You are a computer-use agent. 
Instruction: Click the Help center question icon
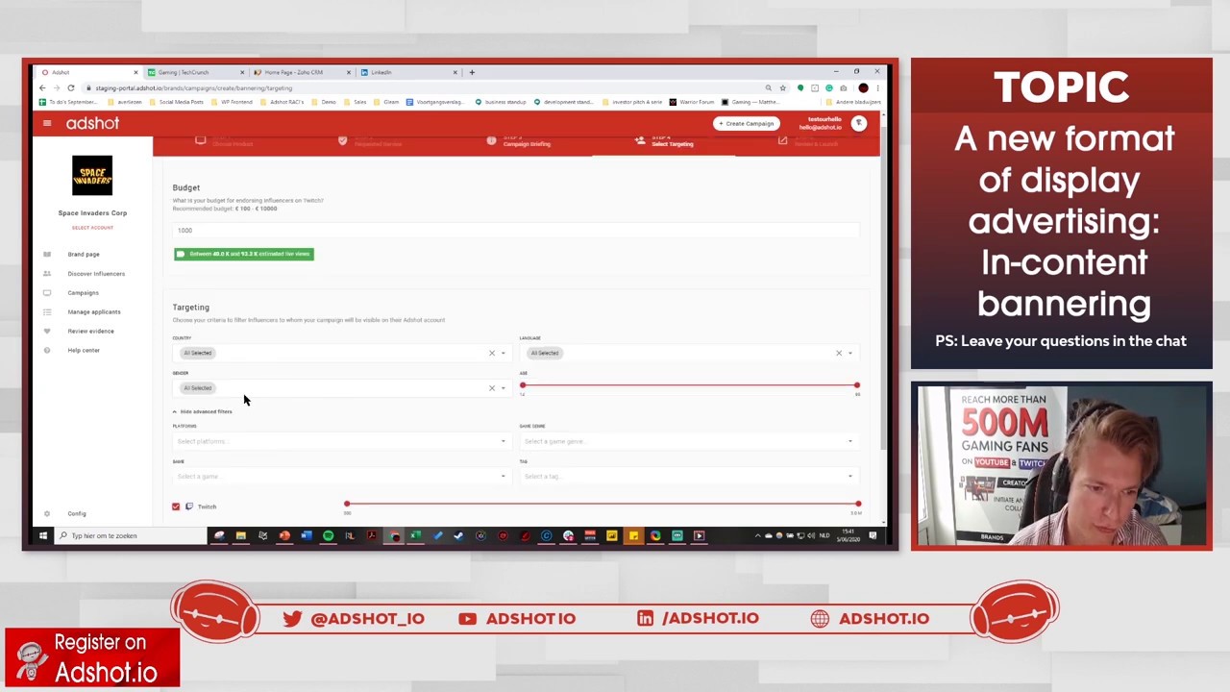click(x=47, y=350)
